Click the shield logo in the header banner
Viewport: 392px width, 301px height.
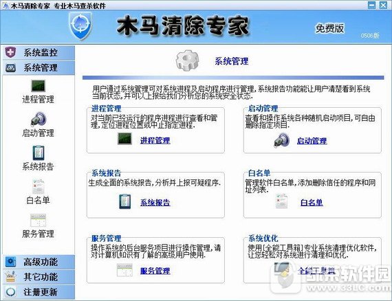coord(80,26)
